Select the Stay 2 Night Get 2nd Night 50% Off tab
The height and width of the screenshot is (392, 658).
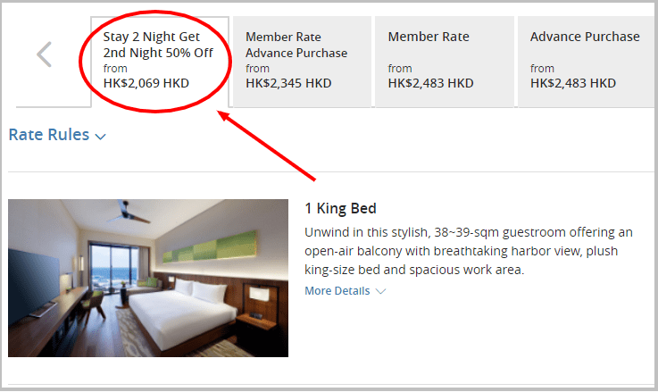point(160,62)
